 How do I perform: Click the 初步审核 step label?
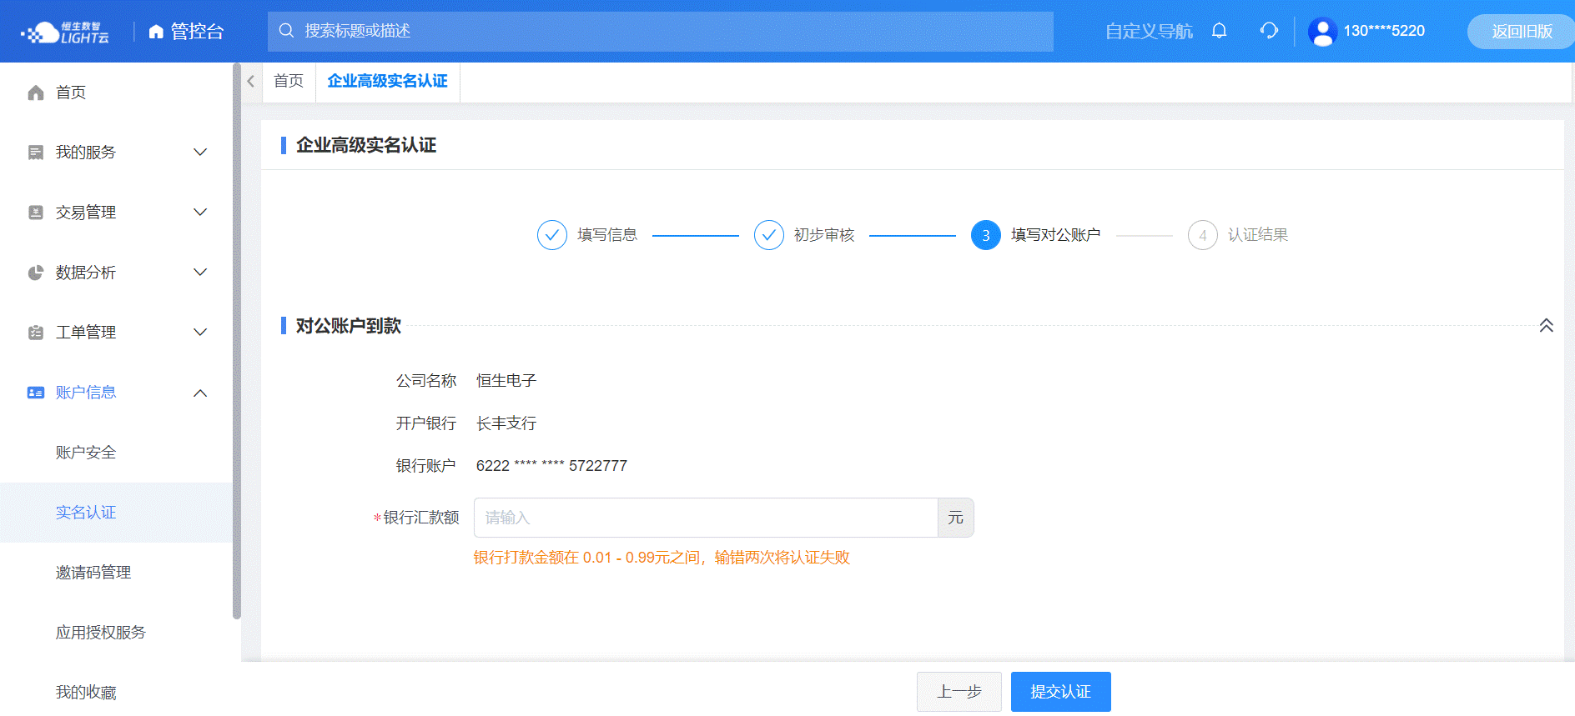pyautogui.click(x=824, y=235)
